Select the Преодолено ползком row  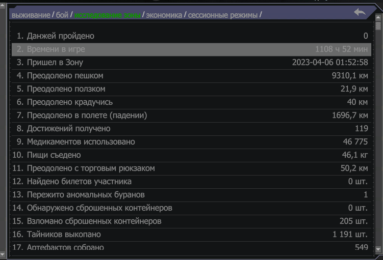point(192,89)
